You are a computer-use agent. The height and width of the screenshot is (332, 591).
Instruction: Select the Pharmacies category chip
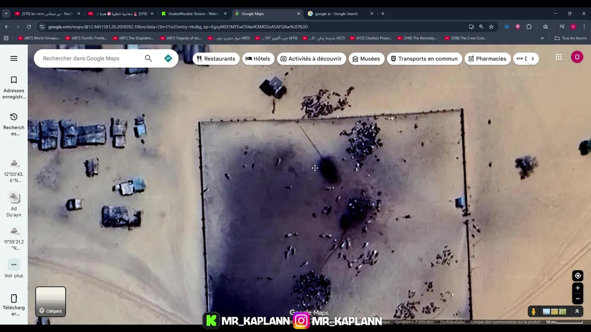(487, 59)
